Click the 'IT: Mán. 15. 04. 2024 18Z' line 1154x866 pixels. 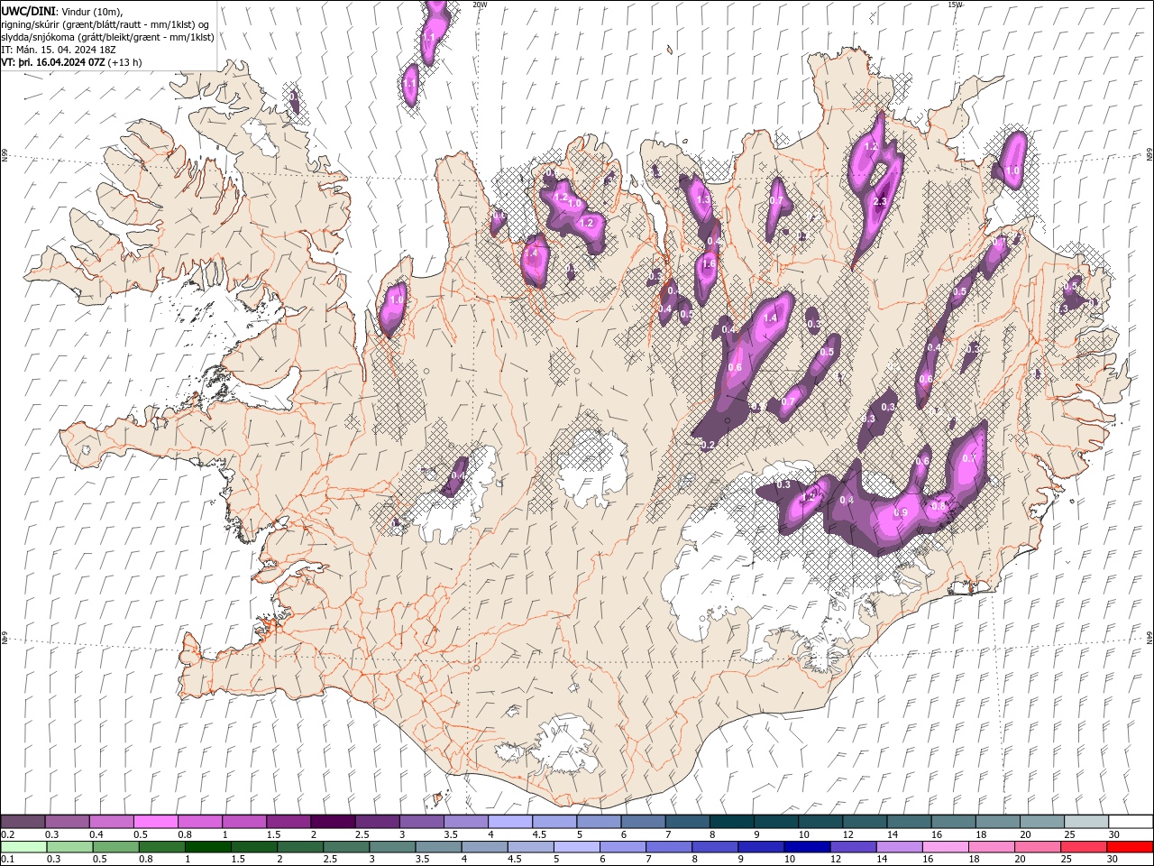pyautogui.click(x=60, y=50)
